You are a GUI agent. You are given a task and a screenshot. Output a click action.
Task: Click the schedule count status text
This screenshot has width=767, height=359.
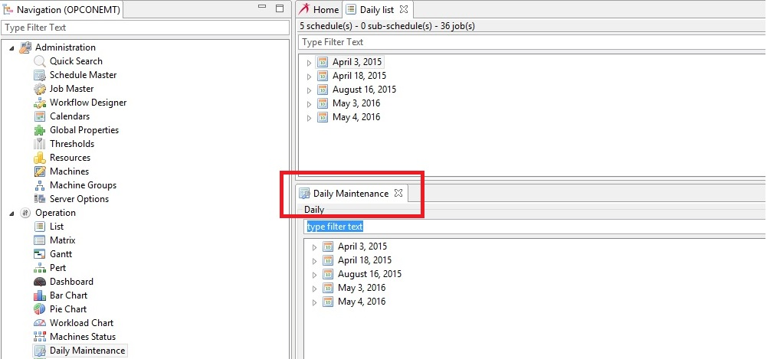tap(387, 26)
